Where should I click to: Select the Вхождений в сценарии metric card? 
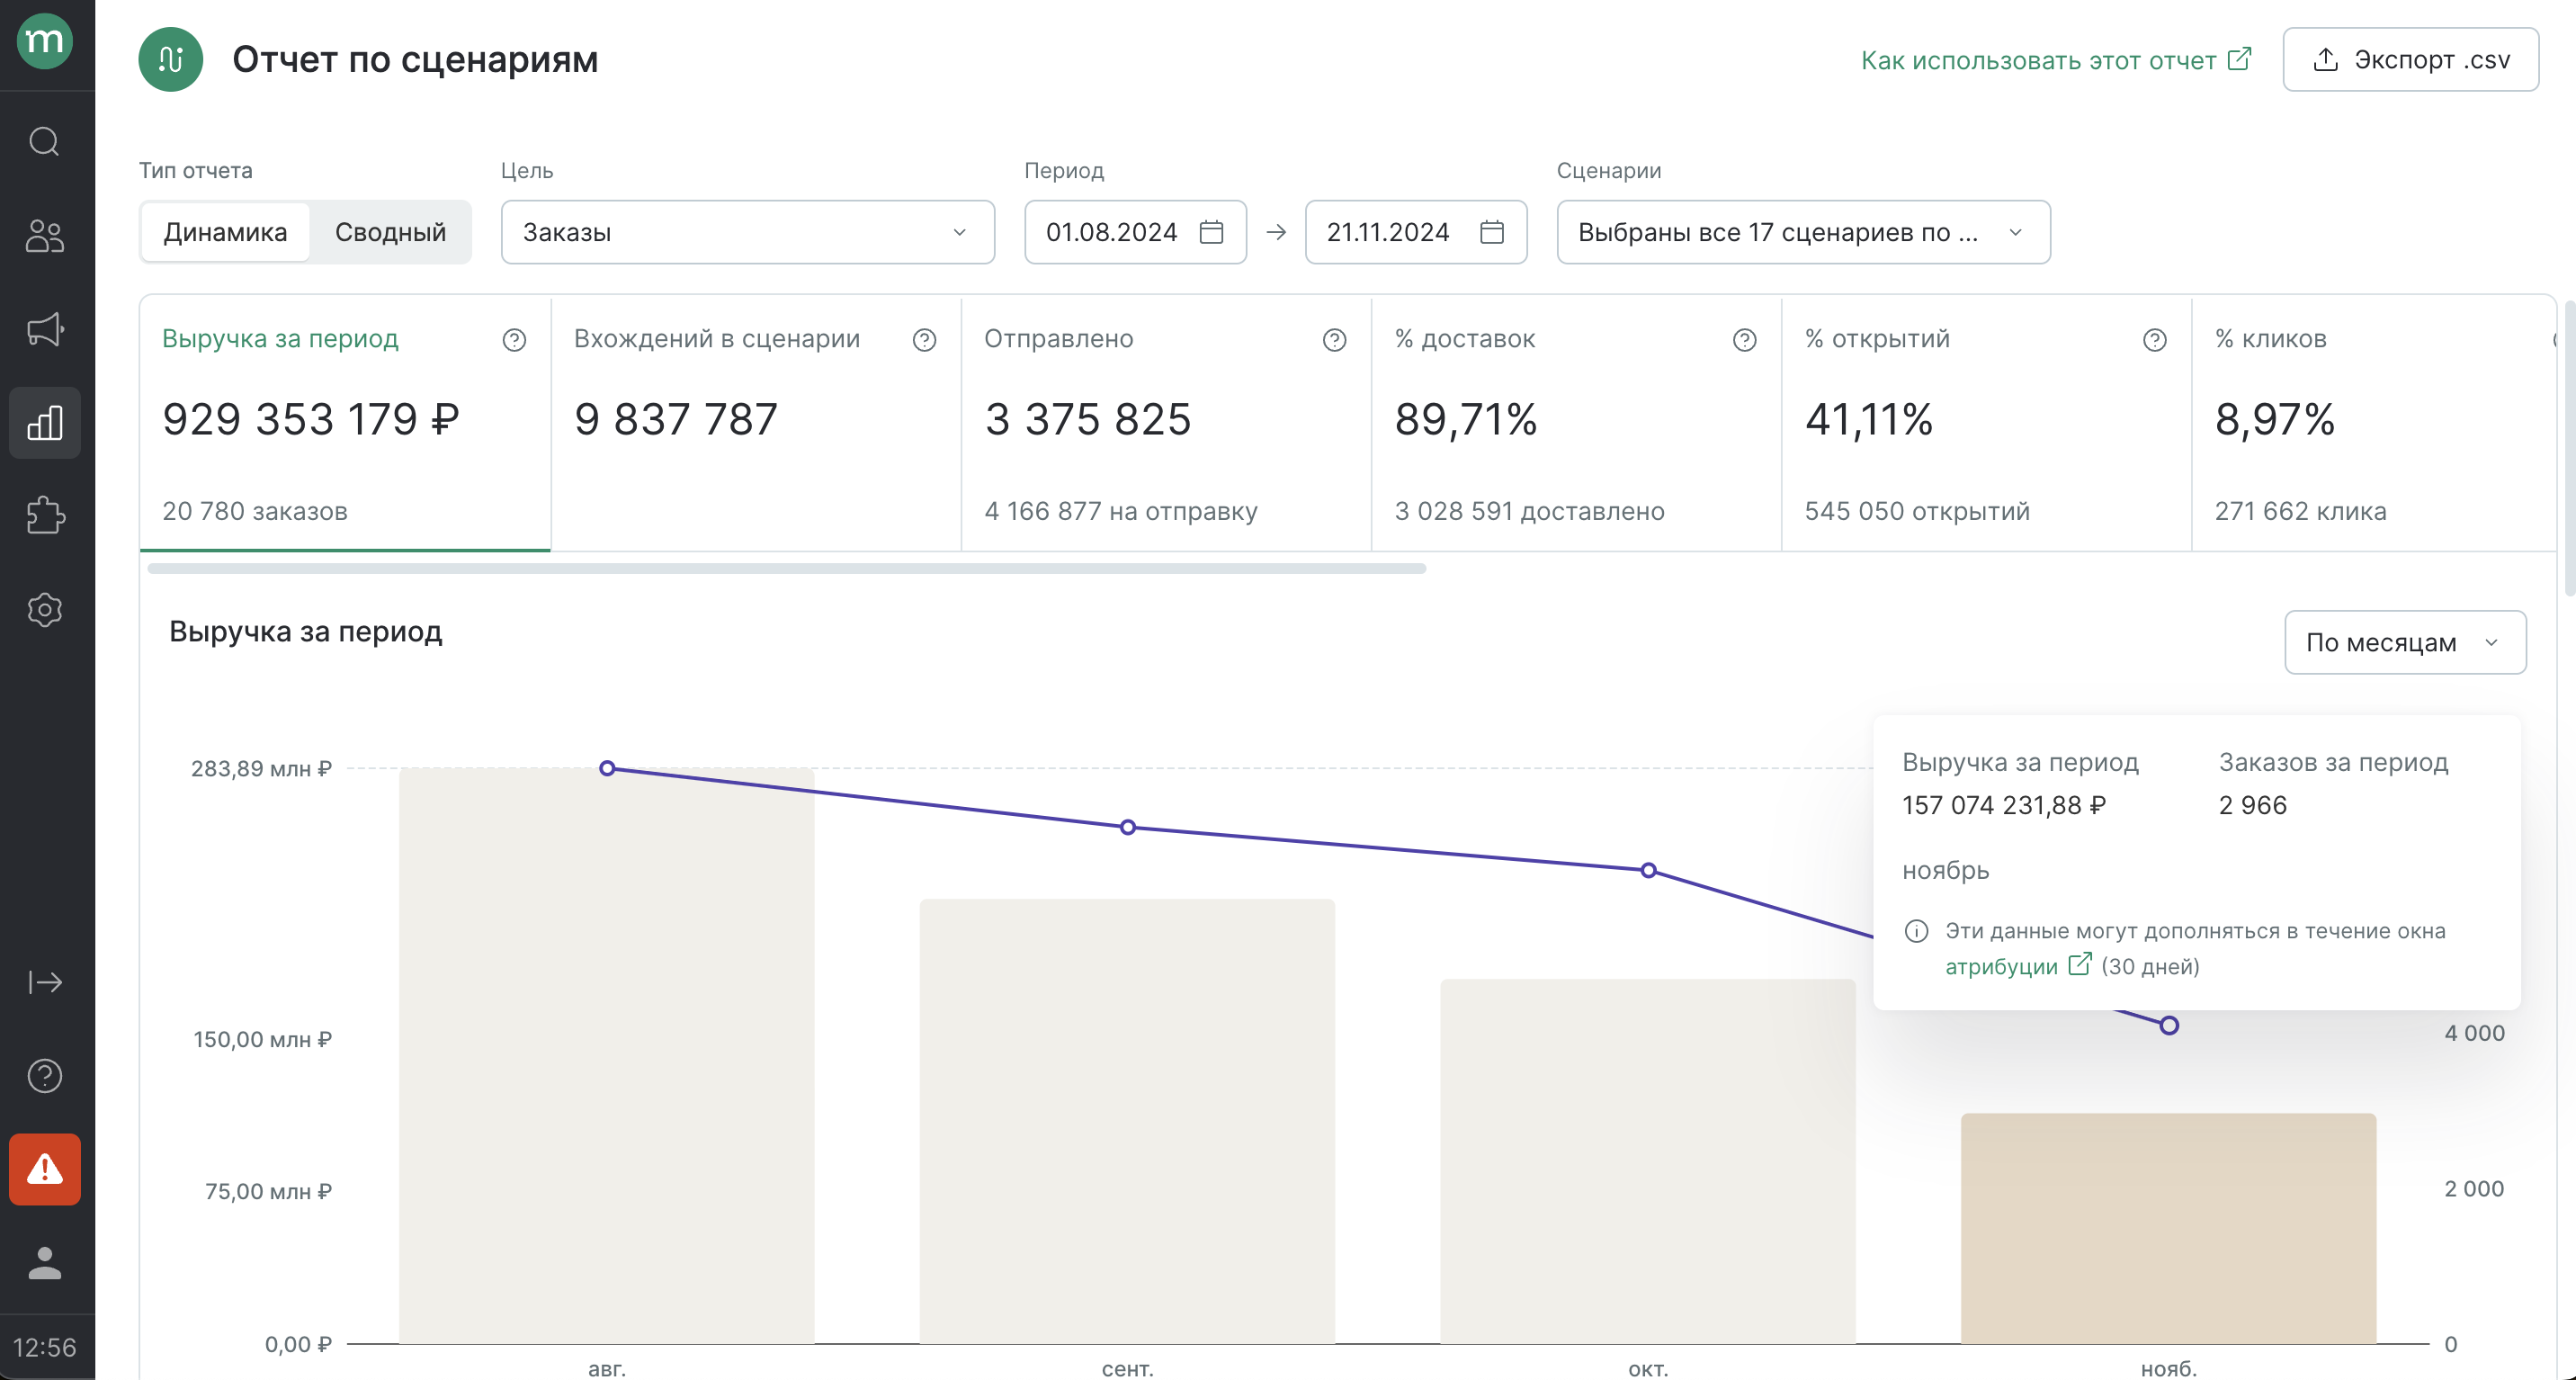point(756,424)
